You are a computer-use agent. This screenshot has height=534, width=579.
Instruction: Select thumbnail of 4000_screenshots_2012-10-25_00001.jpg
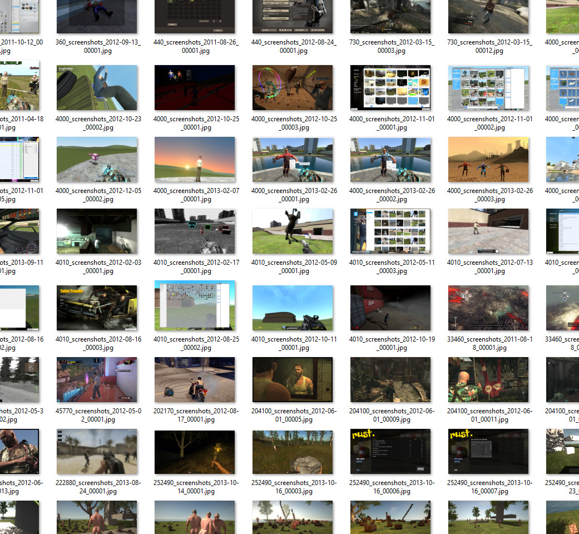tap(195, 87)
